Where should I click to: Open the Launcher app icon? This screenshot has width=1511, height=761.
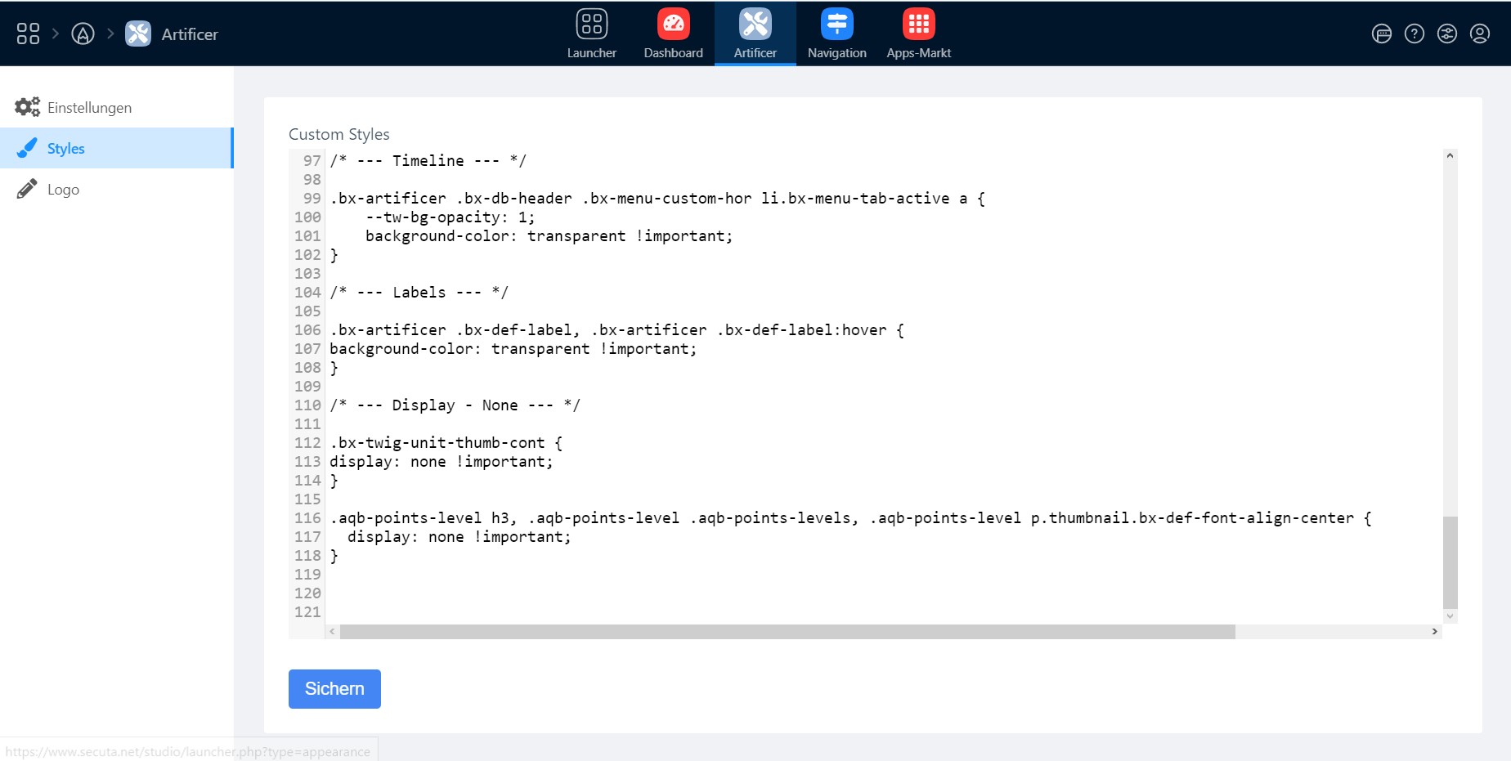591,25
